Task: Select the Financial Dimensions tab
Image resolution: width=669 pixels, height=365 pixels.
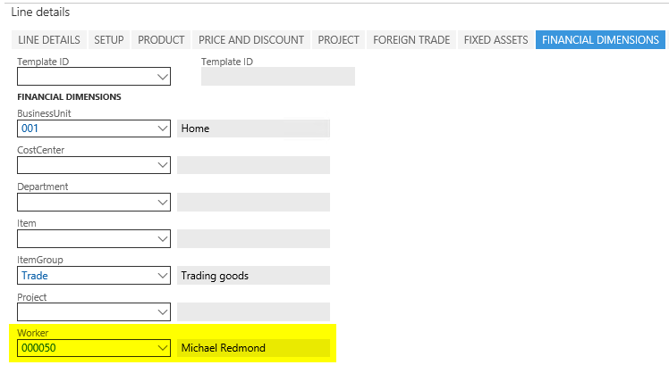Action: point(600,39)
